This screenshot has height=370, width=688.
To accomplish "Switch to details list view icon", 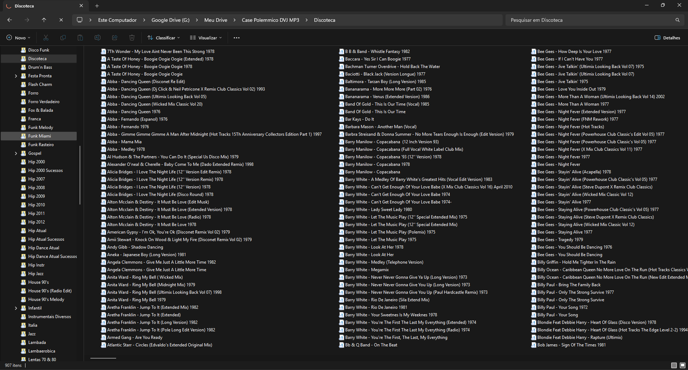I will point(674,365).
